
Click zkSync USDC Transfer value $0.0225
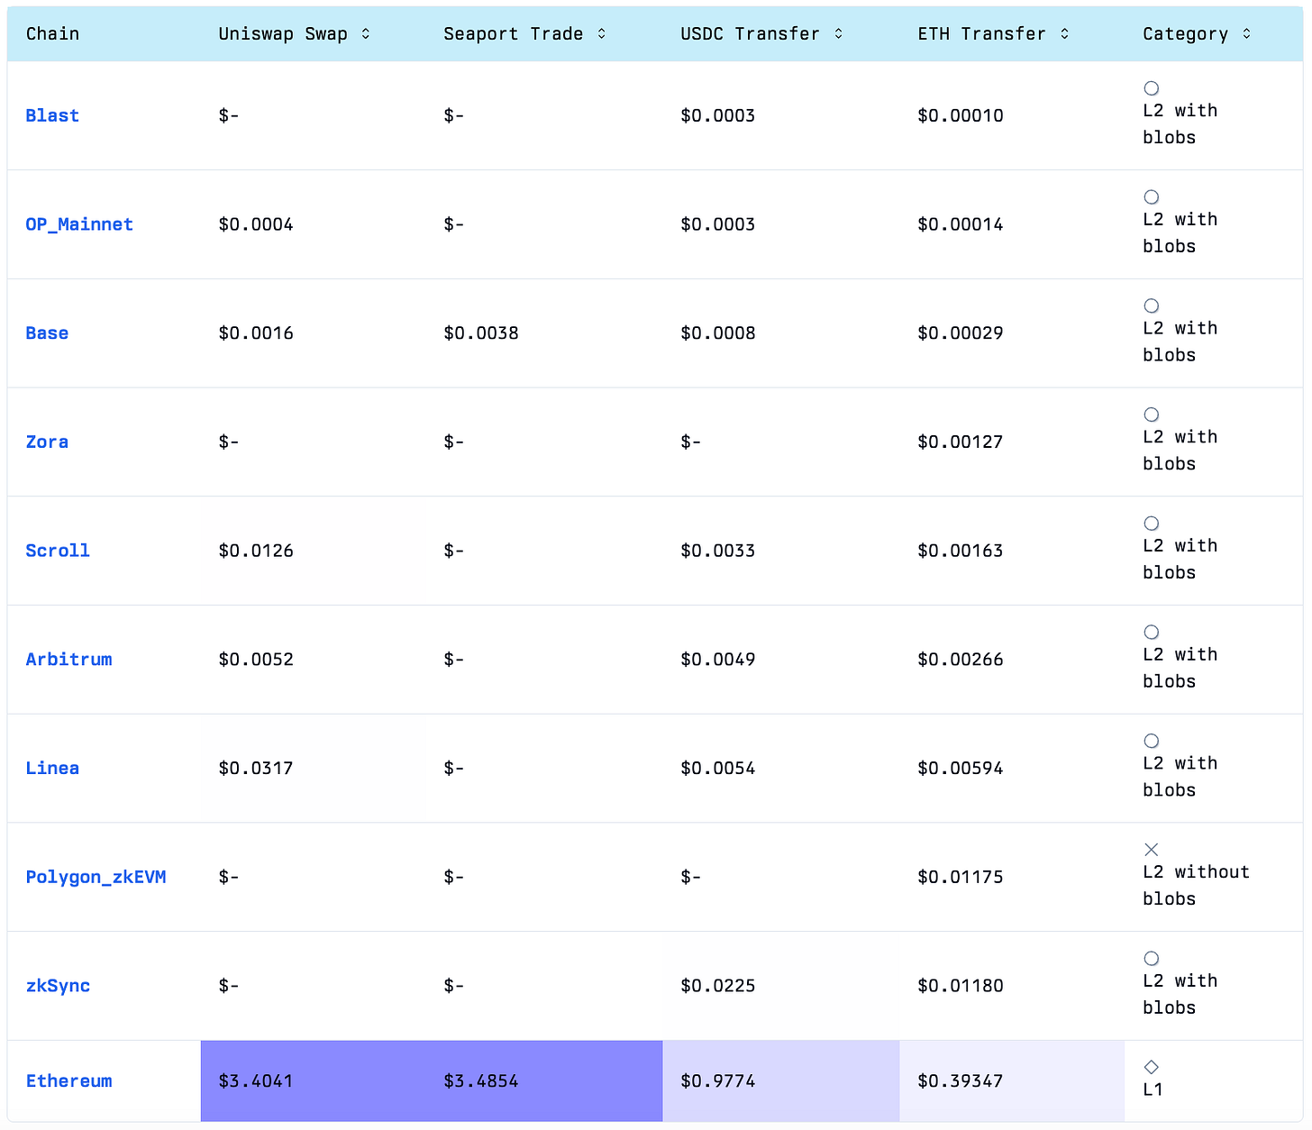point(718,986)
